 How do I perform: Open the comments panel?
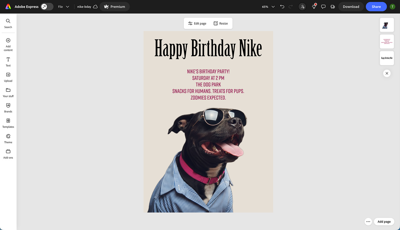[323, 7]
